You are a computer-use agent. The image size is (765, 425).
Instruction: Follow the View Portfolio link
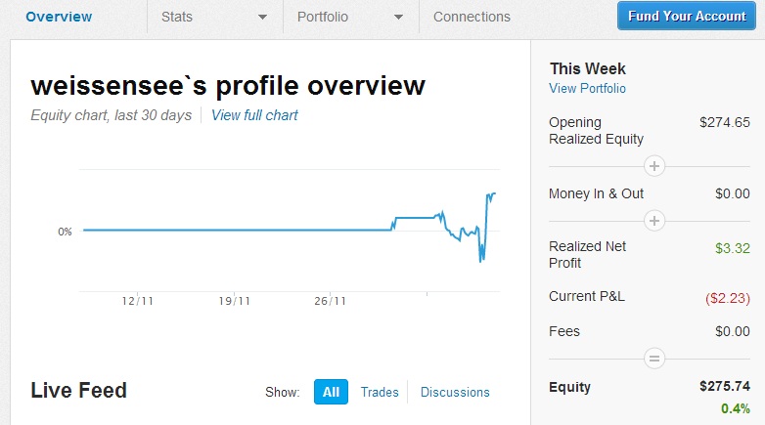(x=587, y=89)
